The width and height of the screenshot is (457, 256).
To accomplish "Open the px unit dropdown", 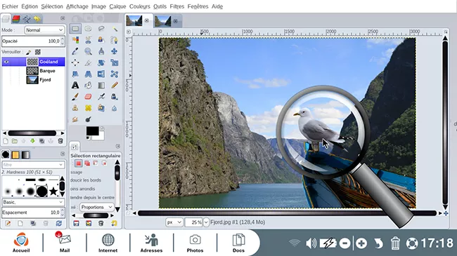I will pyautogui.click(x=174, y=222).
